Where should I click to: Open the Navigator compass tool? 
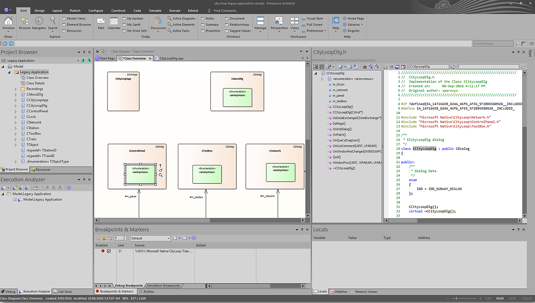[x=39, y=23]
